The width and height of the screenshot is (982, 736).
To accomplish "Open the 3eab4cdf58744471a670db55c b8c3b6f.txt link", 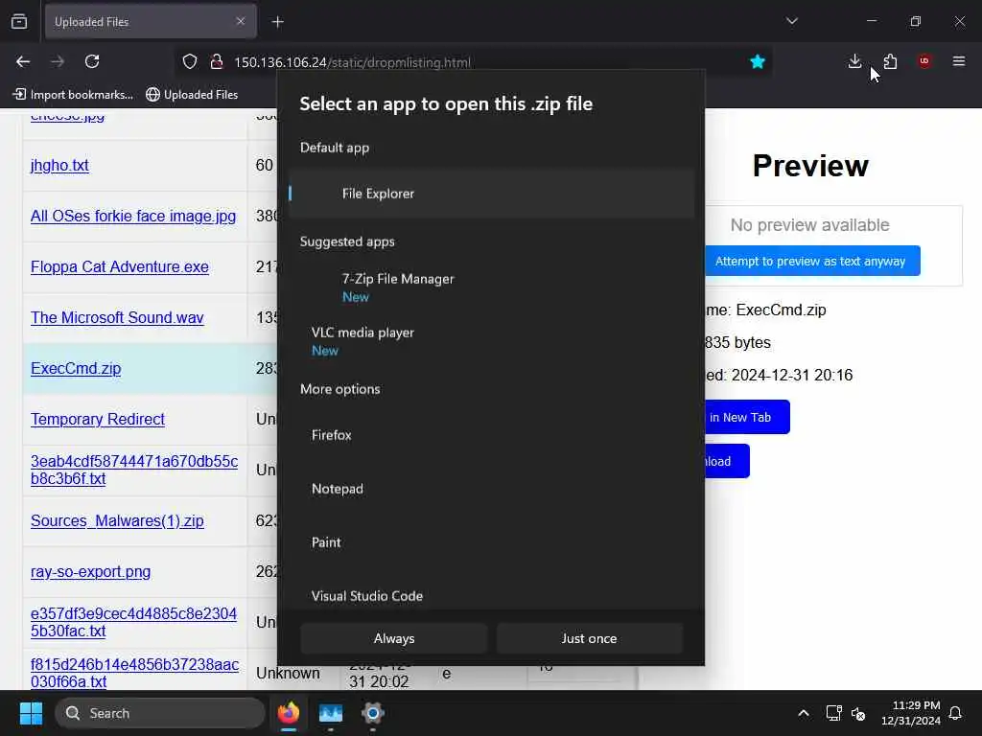I will pyautogui.click(x=134, y=470).
